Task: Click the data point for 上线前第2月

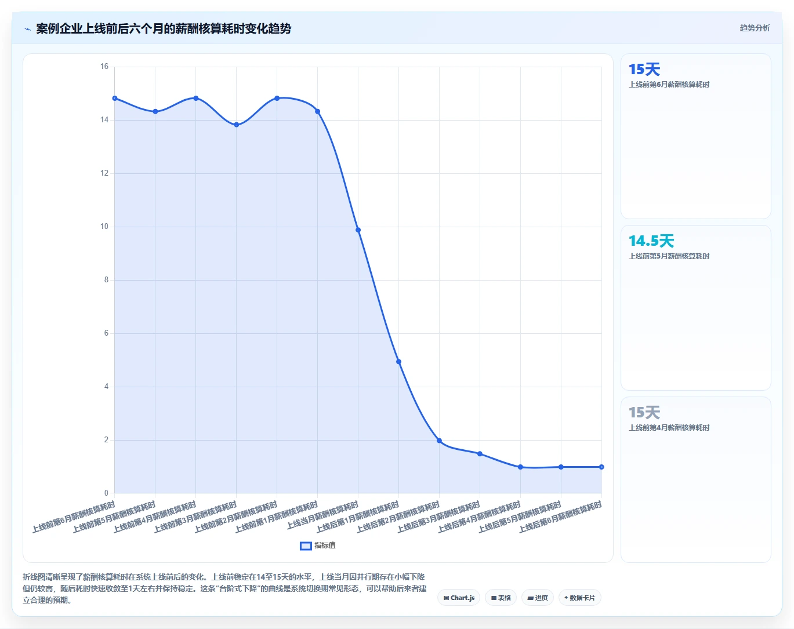Action: coord(277,99)
